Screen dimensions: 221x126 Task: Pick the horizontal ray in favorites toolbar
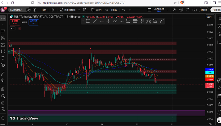point(101,21)
